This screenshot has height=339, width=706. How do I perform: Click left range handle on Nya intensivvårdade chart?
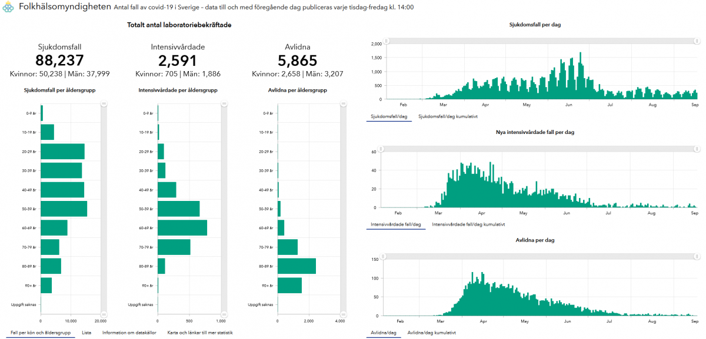click(381, 149)
